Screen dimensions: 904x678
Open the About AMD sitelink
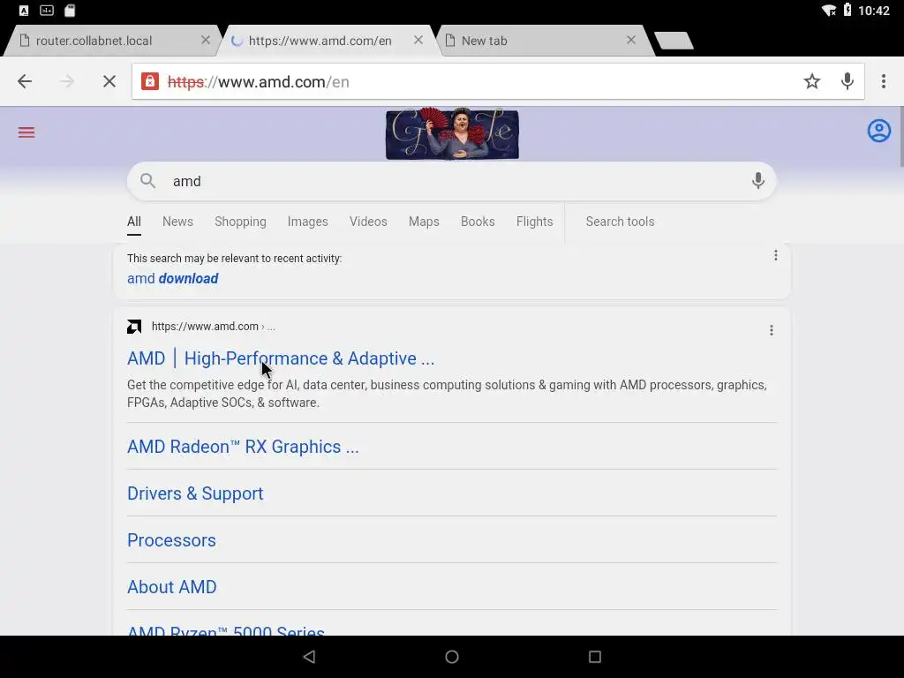(172, 587)
